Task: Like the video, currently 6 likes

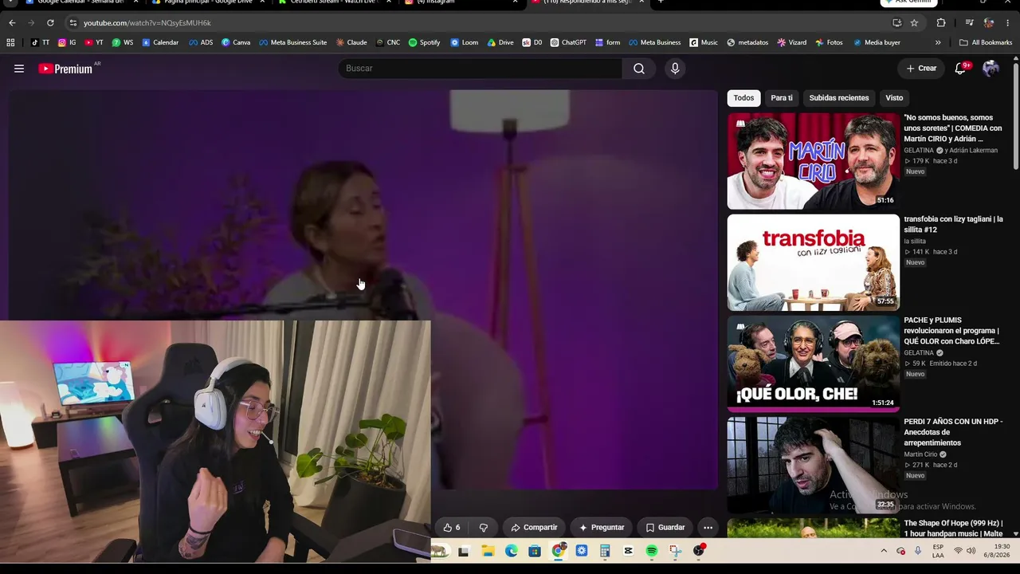Action: (452, 528)
